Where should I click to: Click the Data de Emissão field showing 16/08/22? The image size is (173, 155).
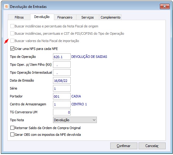62,80
